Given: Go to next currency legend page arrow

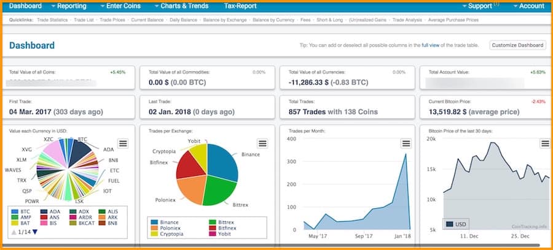Looking at the screenshot, I should pos(35,232).
